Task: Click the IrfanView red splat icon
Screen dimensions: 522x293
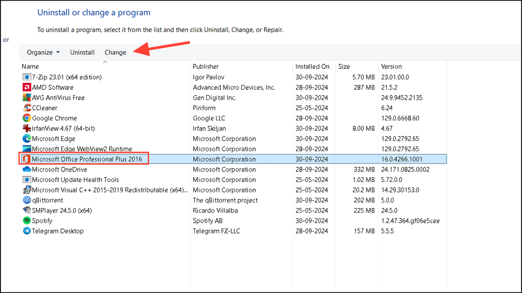Action: tap(27, 128)
